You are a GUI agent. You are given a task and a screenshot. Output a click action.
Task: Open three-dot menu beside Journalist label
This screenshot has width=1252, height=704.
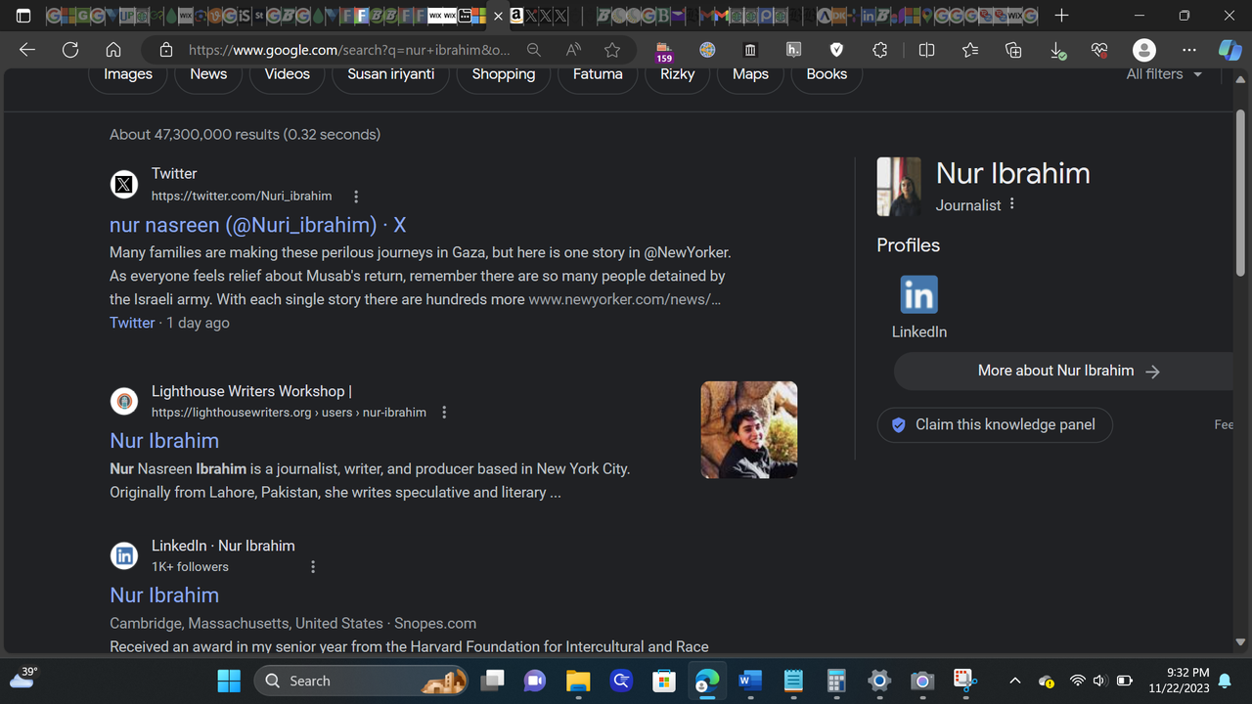[x=1012, y=204]
